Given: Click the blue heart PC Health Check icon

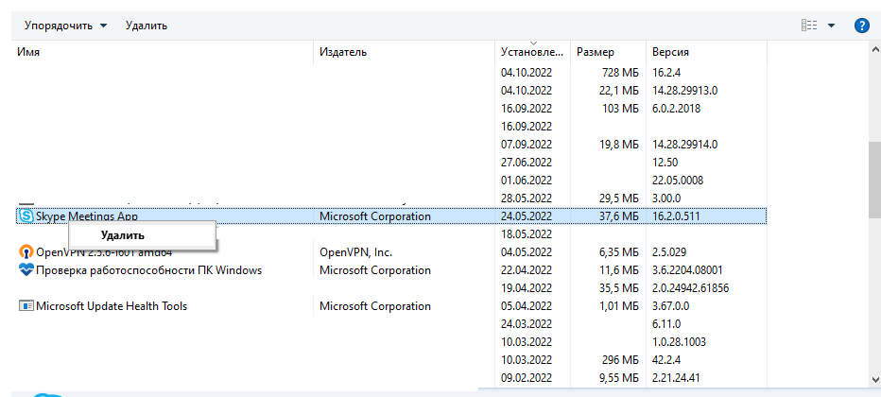Looking at the screenshot, I should coord(26,270).
